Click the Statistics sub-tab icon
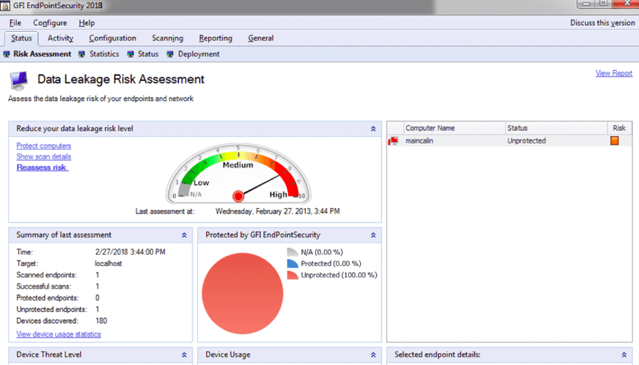This screenshot has height=365, width=639. point(82,54)
